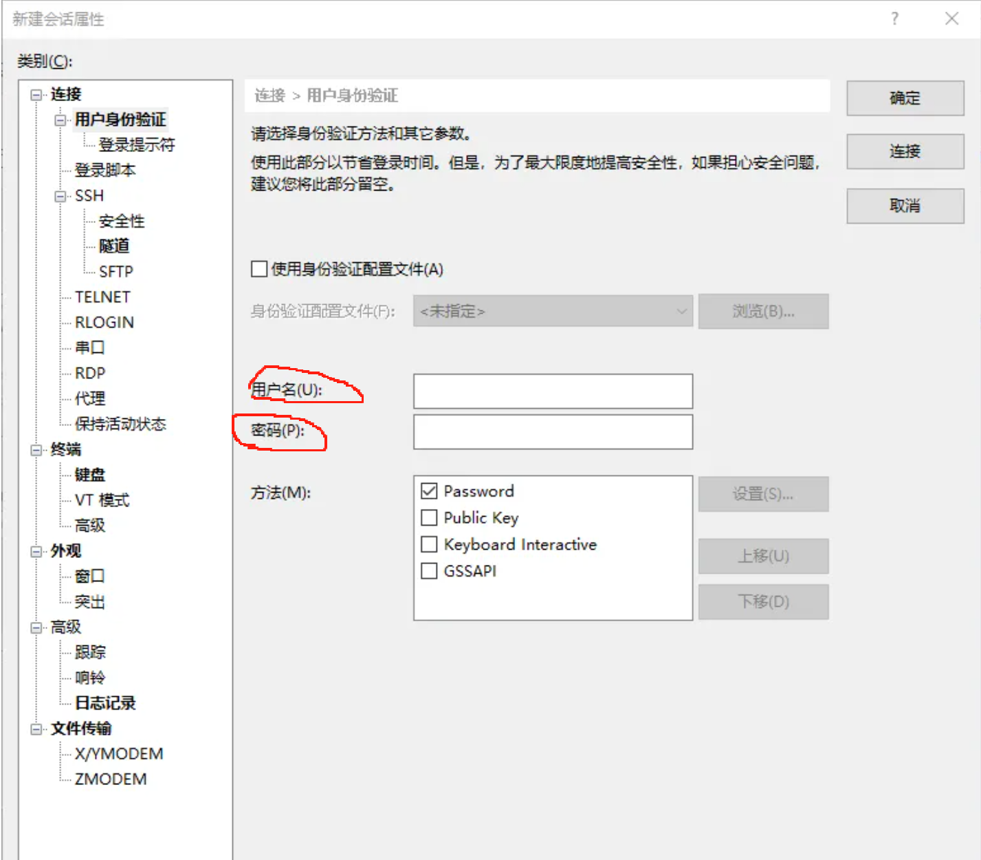Collapse the 文件传输 tree category
Screen dimensions: 981x860
(x=36, y=729)
